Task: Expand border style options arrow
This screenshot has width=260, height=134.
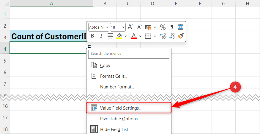Action: [155, 36]
